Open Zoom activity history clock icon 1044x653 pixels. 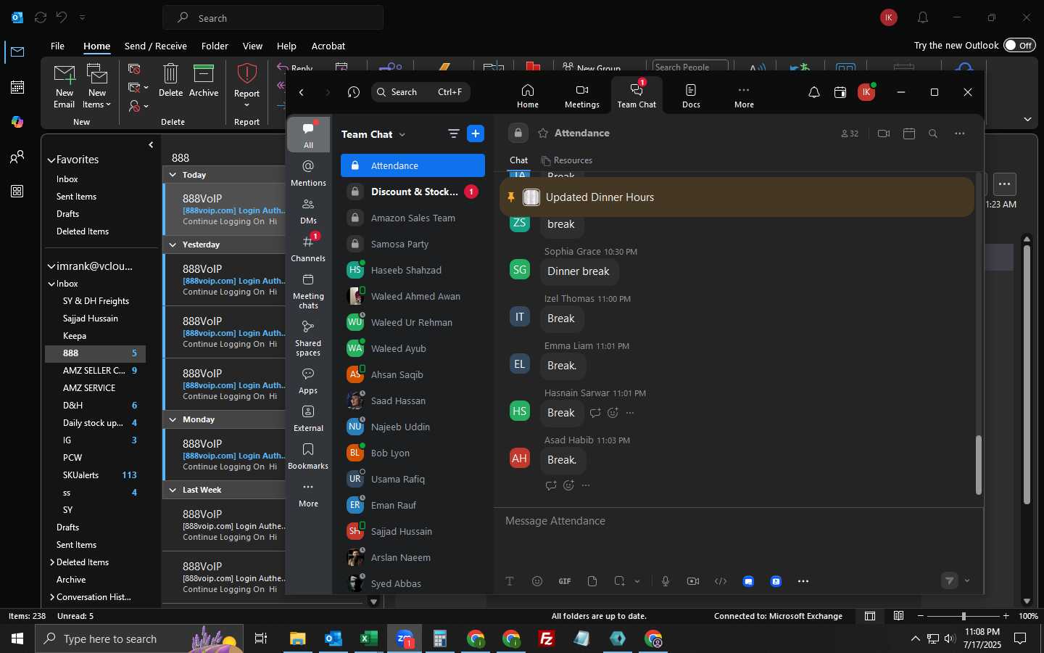tap(354, 92)
